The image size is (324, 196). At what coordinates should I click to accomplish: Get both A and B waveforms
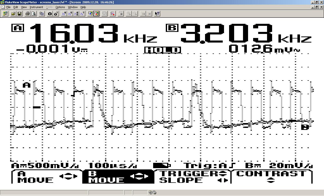click(x=76, y=14)
